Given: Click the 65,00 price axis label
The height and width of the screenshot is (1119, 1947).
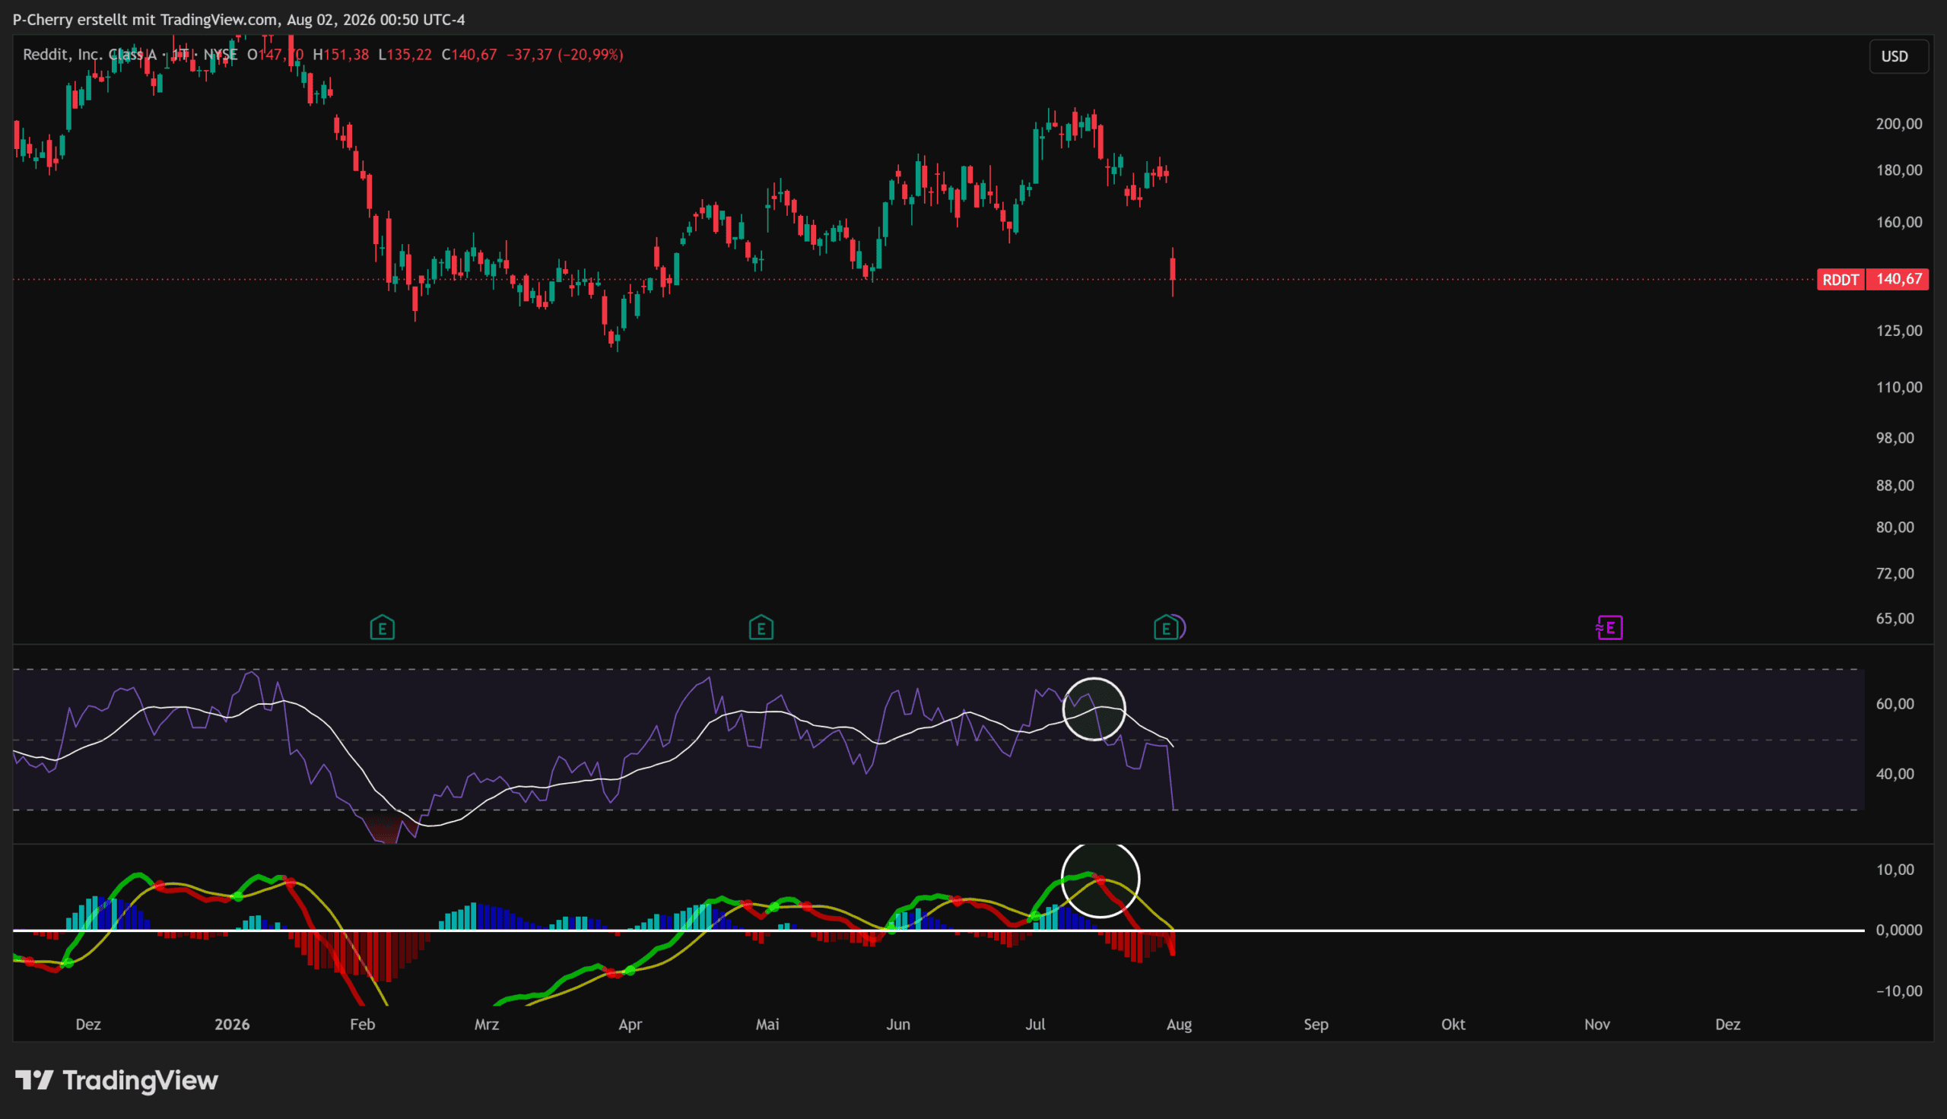Looking at the screenshot, I should point(1895,619).
